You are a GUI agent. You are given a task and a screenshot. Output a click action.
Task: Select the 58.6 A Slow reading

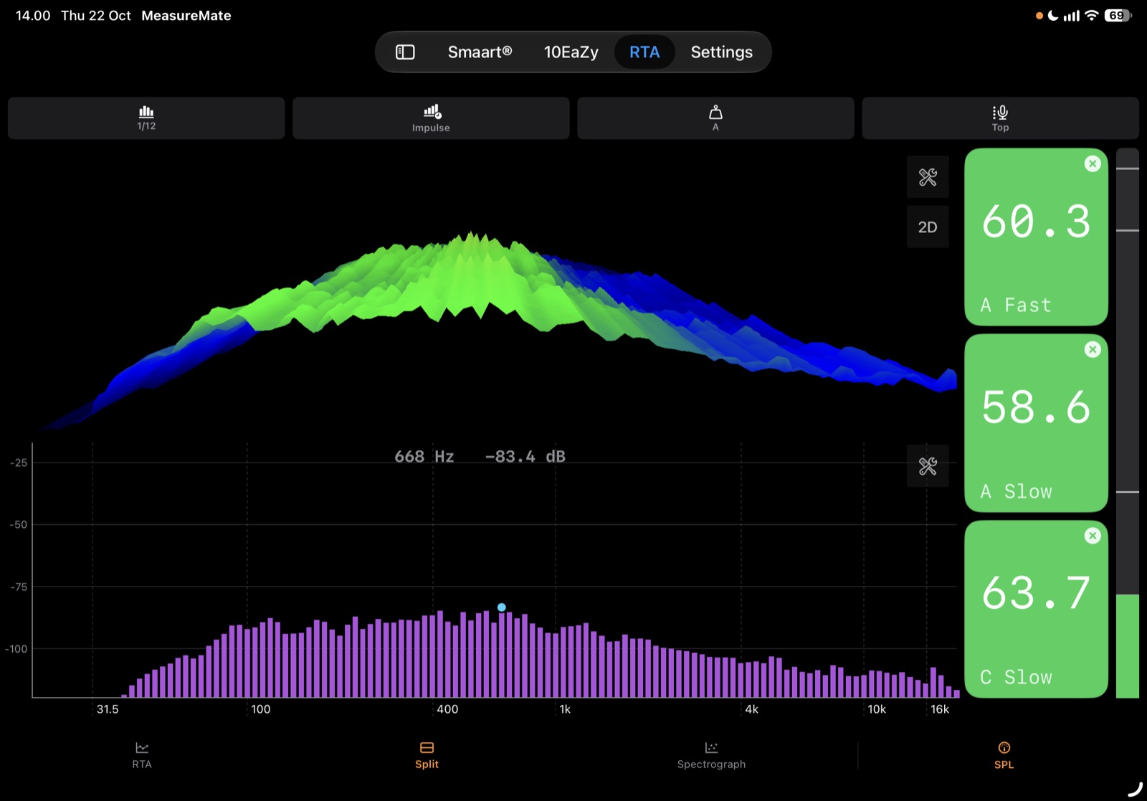click(1036, 423)
